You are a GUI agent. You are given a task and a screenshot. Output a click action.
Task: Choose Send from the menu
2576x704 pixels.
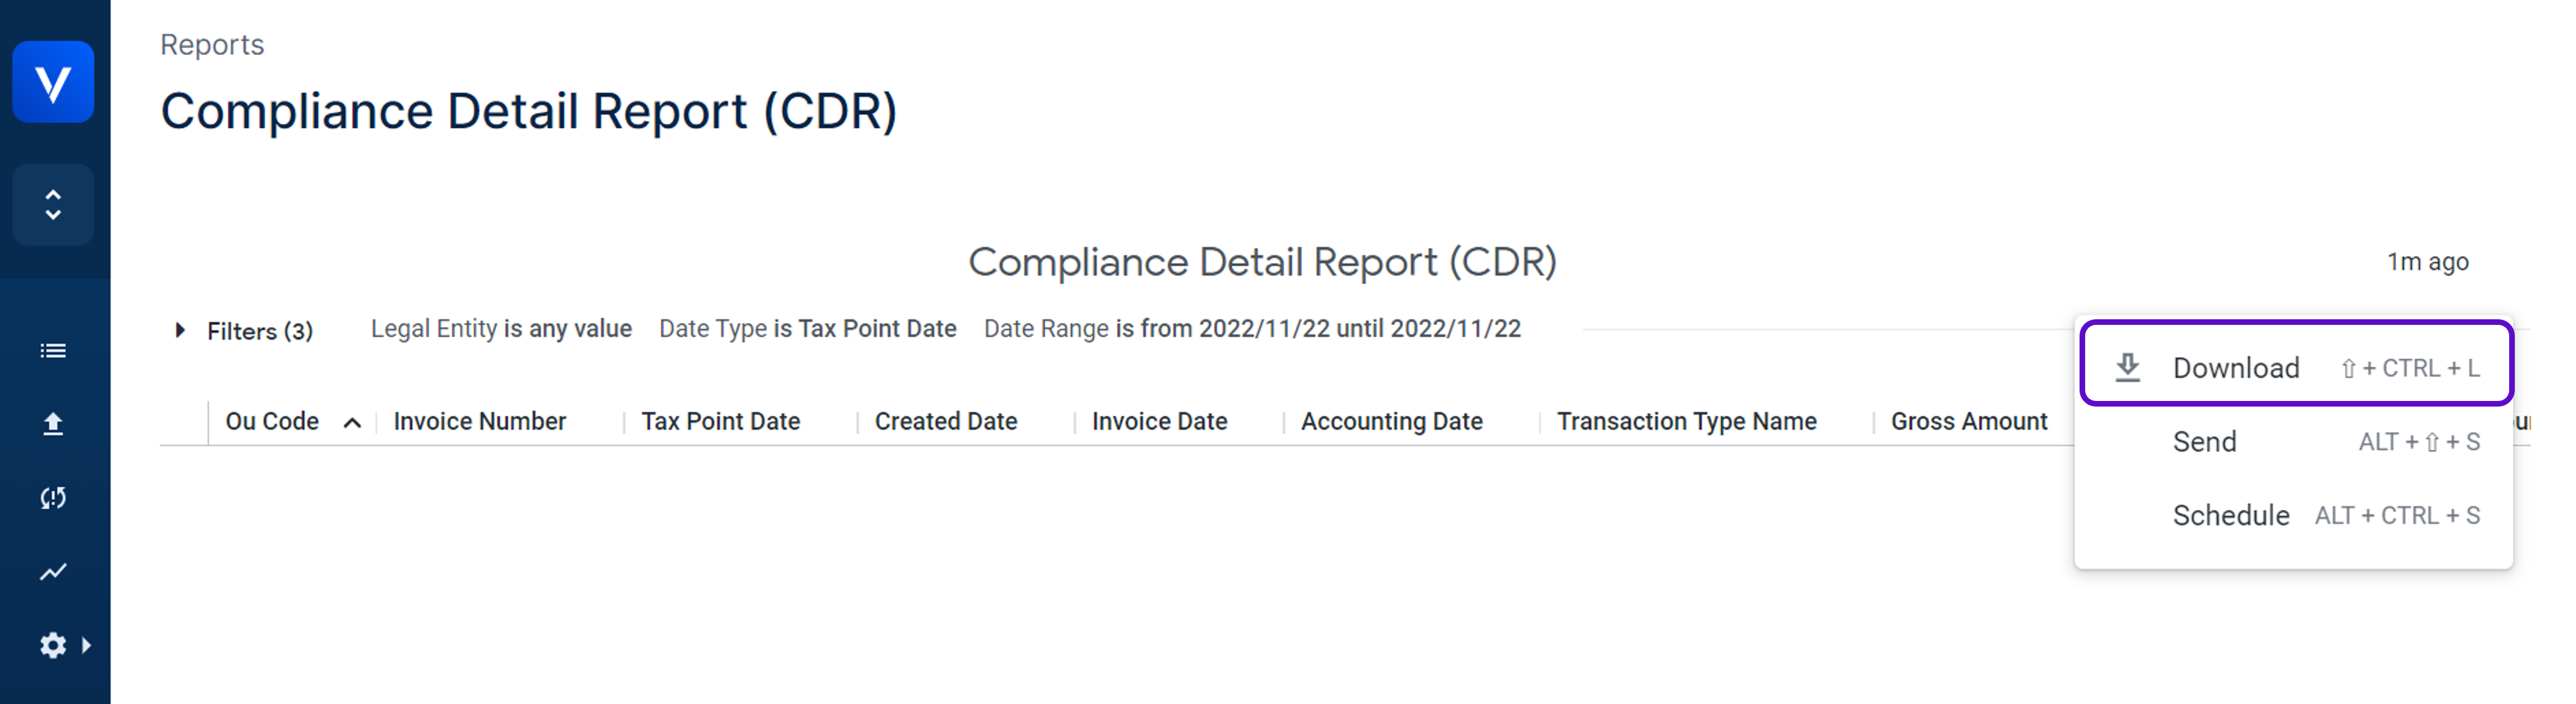2204,441
